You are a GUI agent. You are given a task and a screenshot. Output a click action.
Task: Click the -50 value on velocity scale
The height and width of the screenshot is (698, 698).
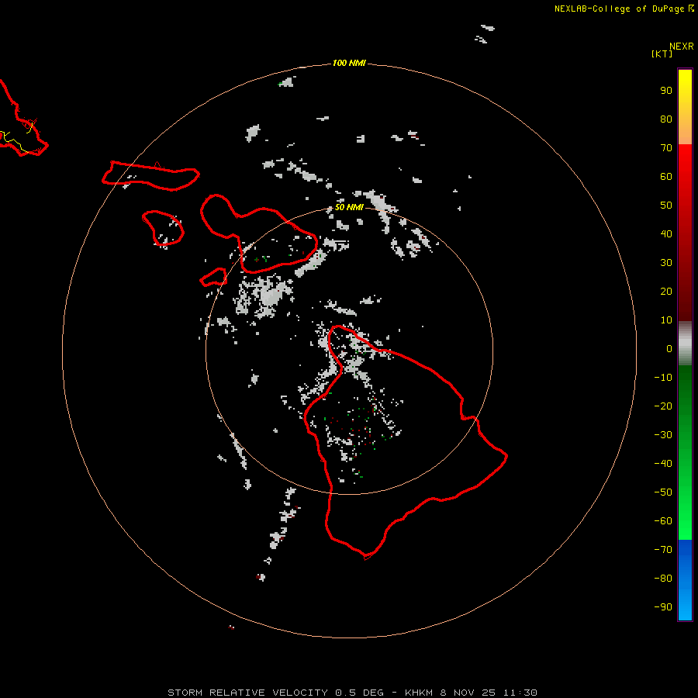[663, 492]
